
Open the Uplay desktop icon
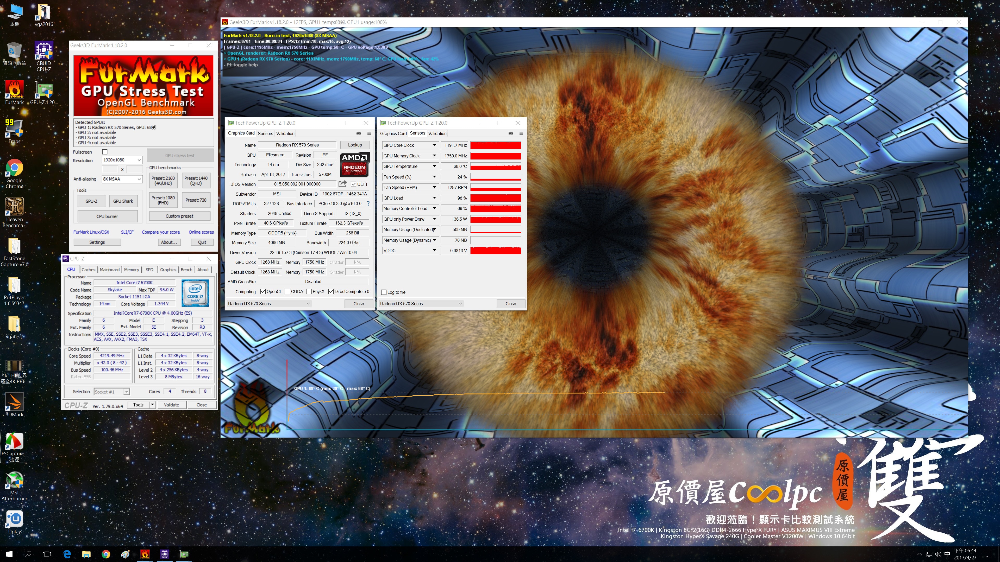tap(14, 522)
